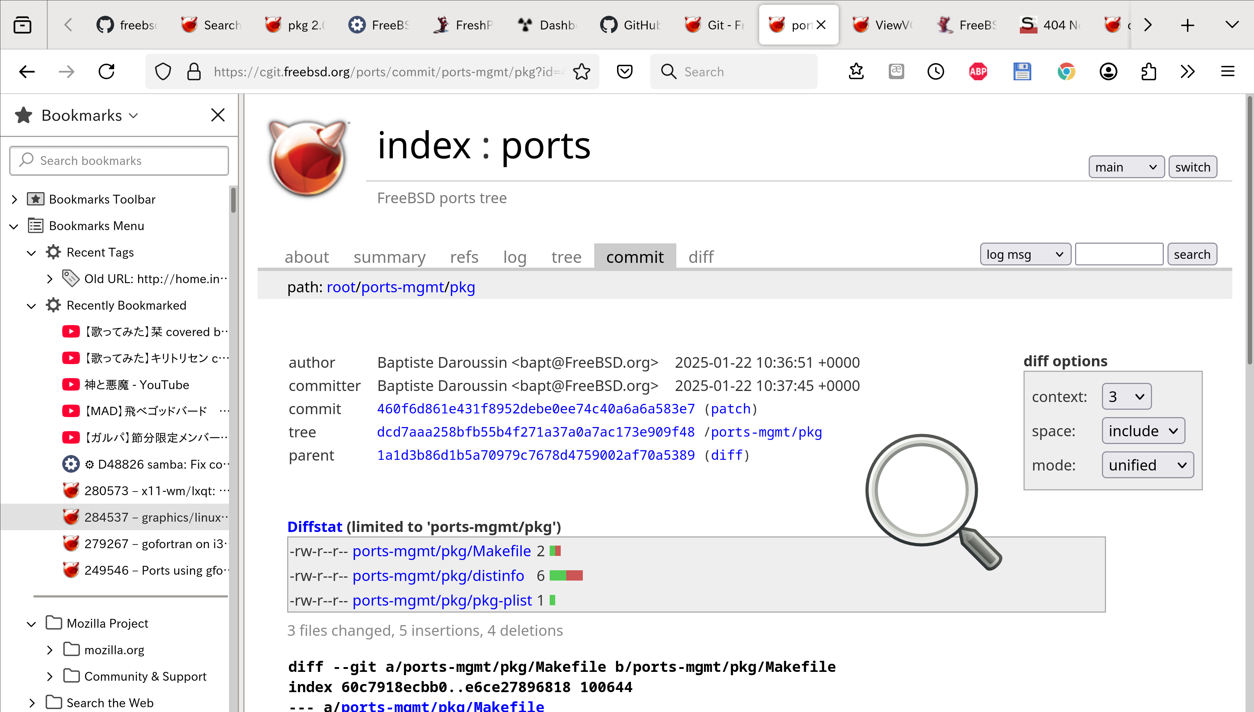Click the extensions puzzle piece icon

tap(1149, 71)
